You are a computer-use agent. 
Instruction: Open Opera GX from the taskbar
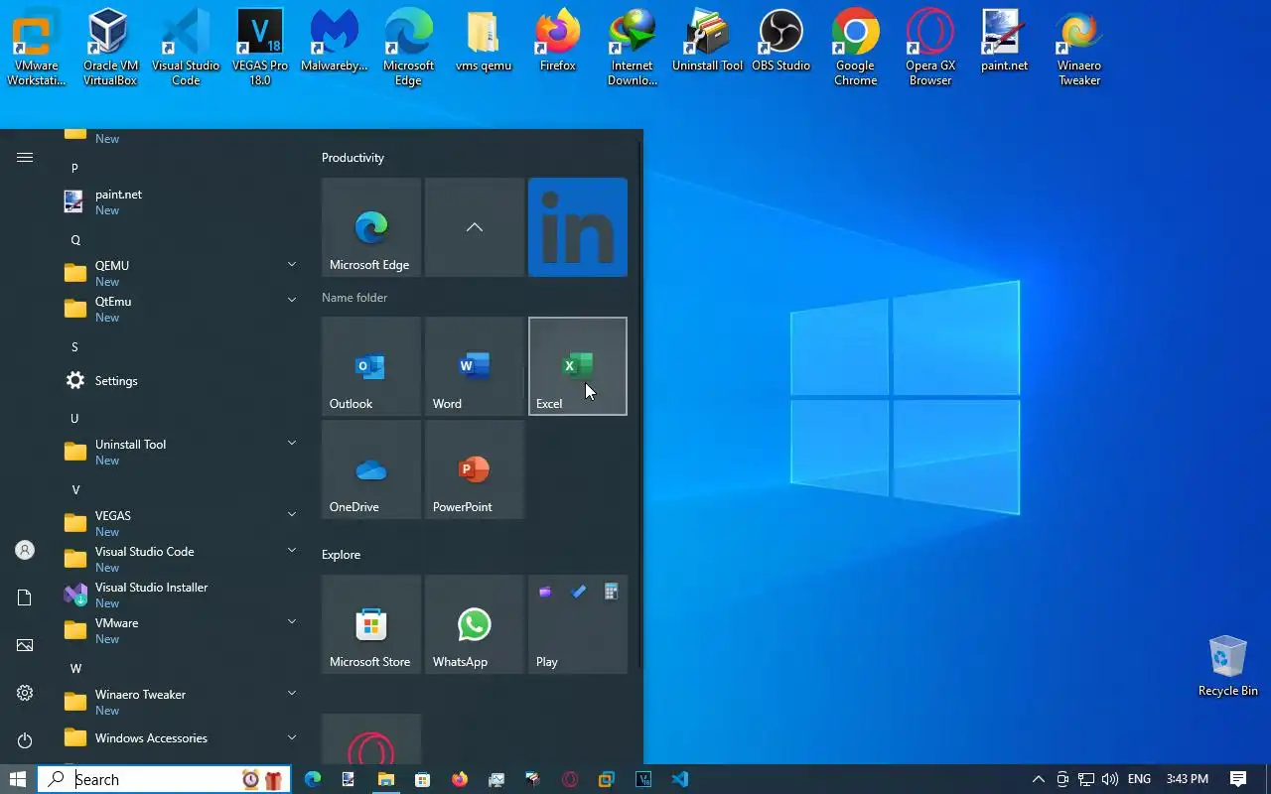tap(569, 779)
